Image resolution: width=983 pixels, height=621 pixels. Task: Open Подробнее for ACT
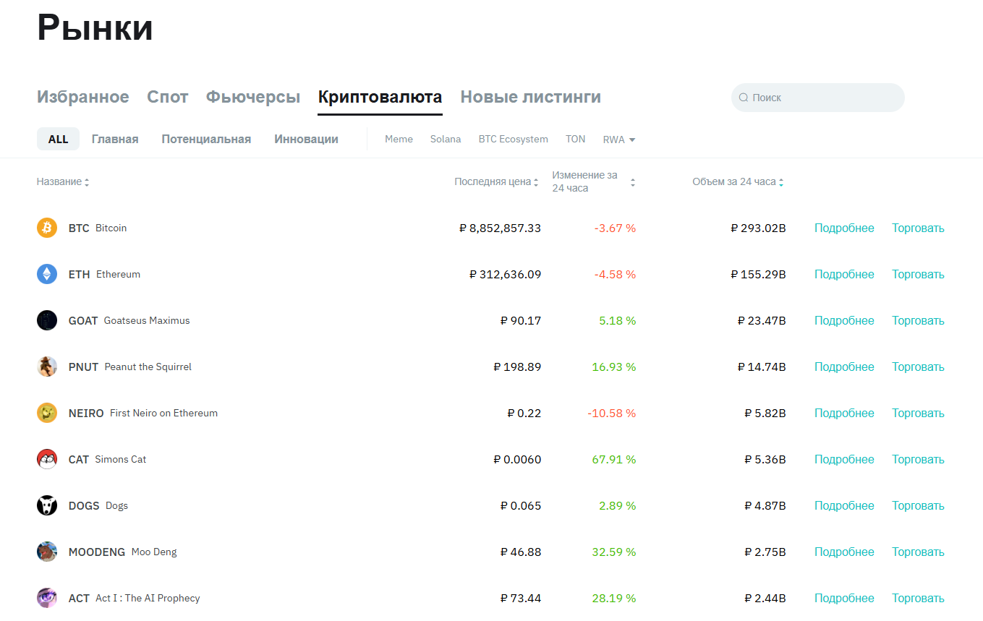844,598
